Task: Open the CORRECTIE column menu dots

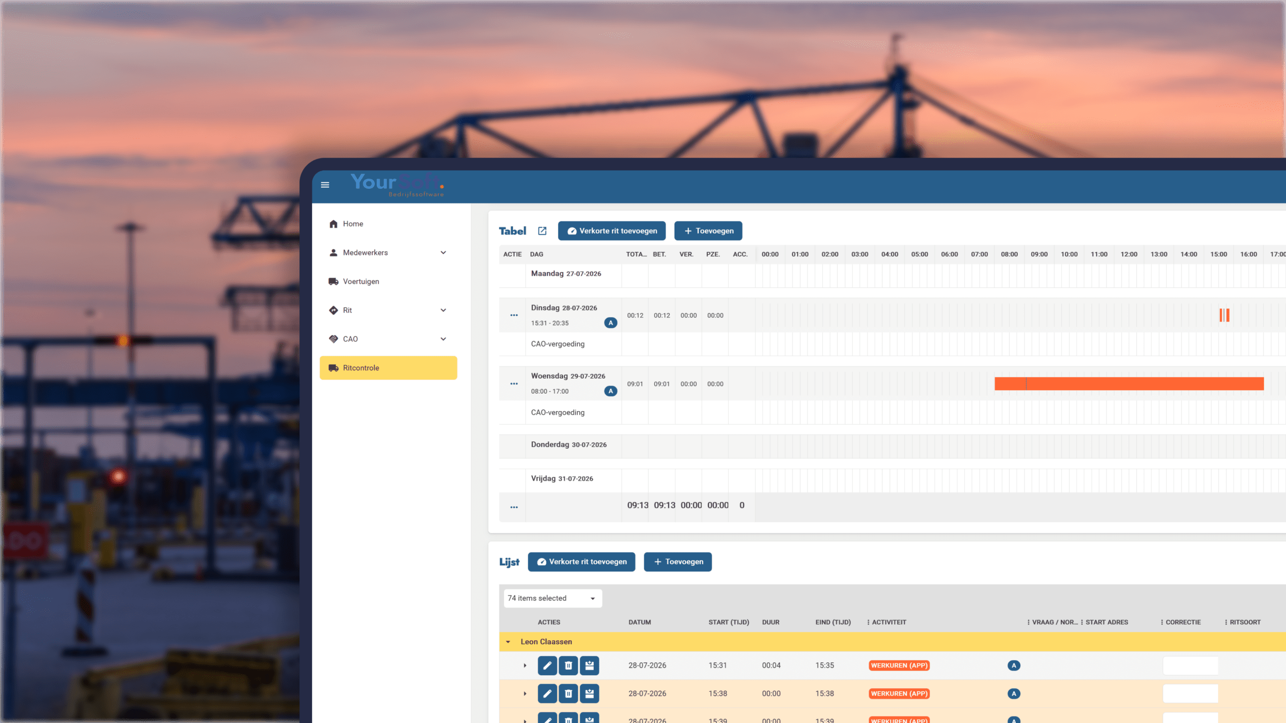Action: tap(1162, 623)
